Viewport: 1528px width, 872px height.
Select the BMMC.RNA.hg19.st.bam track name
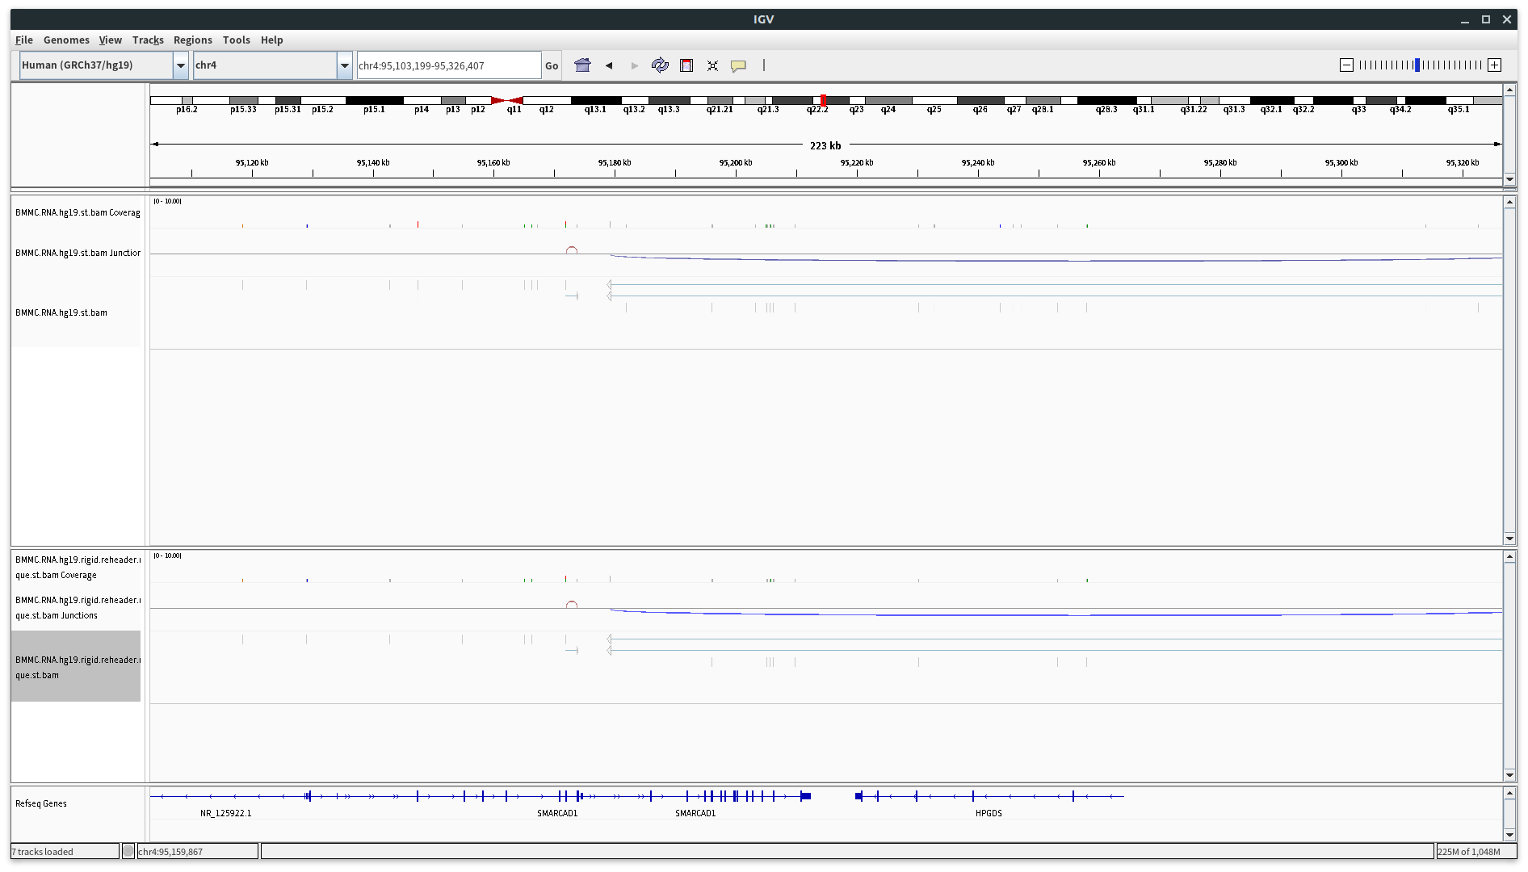pos(61,312)
